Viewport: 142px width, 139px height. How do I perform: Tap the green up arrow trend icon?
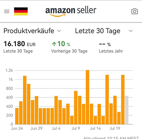54,44
